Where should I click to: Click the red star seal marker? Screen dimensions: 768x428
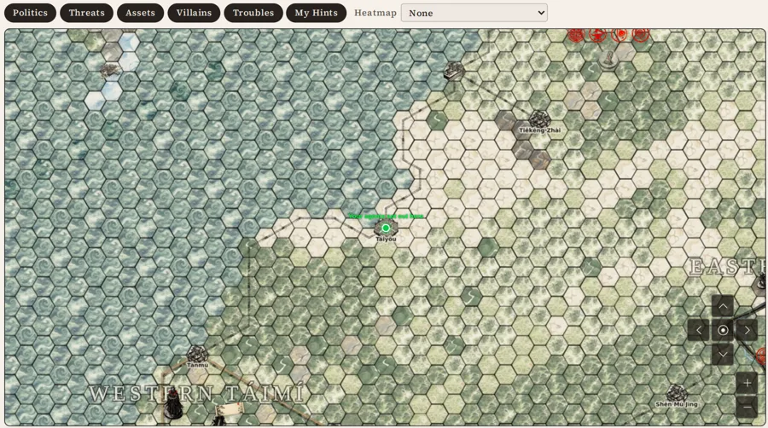point(597,34)
